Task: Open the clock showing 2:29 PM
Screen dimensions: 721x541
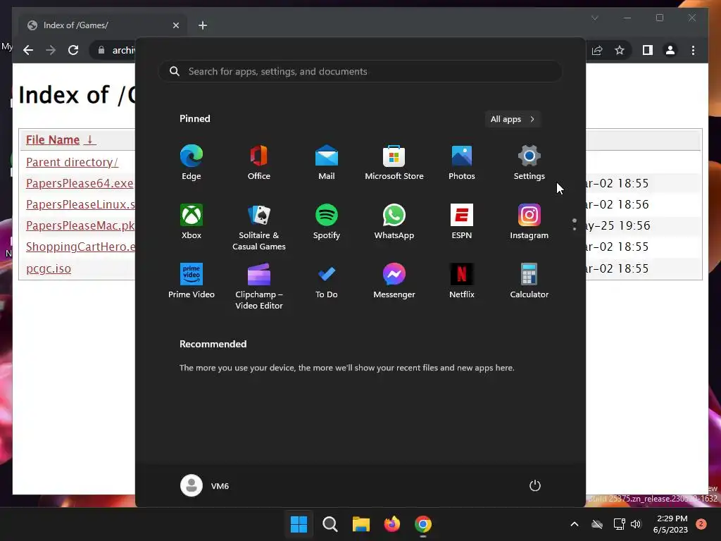Action: [x=670, y=524]
